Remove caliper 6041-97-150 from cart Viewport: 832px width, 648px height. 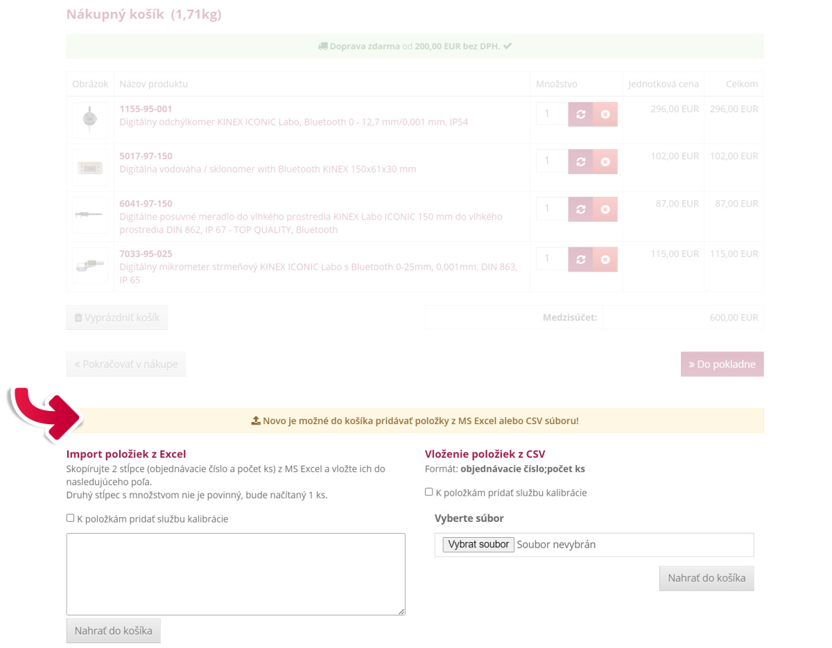pos(605,209)
